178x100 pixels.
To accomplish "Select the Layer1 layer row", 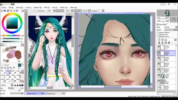I will tap(166, 70).
